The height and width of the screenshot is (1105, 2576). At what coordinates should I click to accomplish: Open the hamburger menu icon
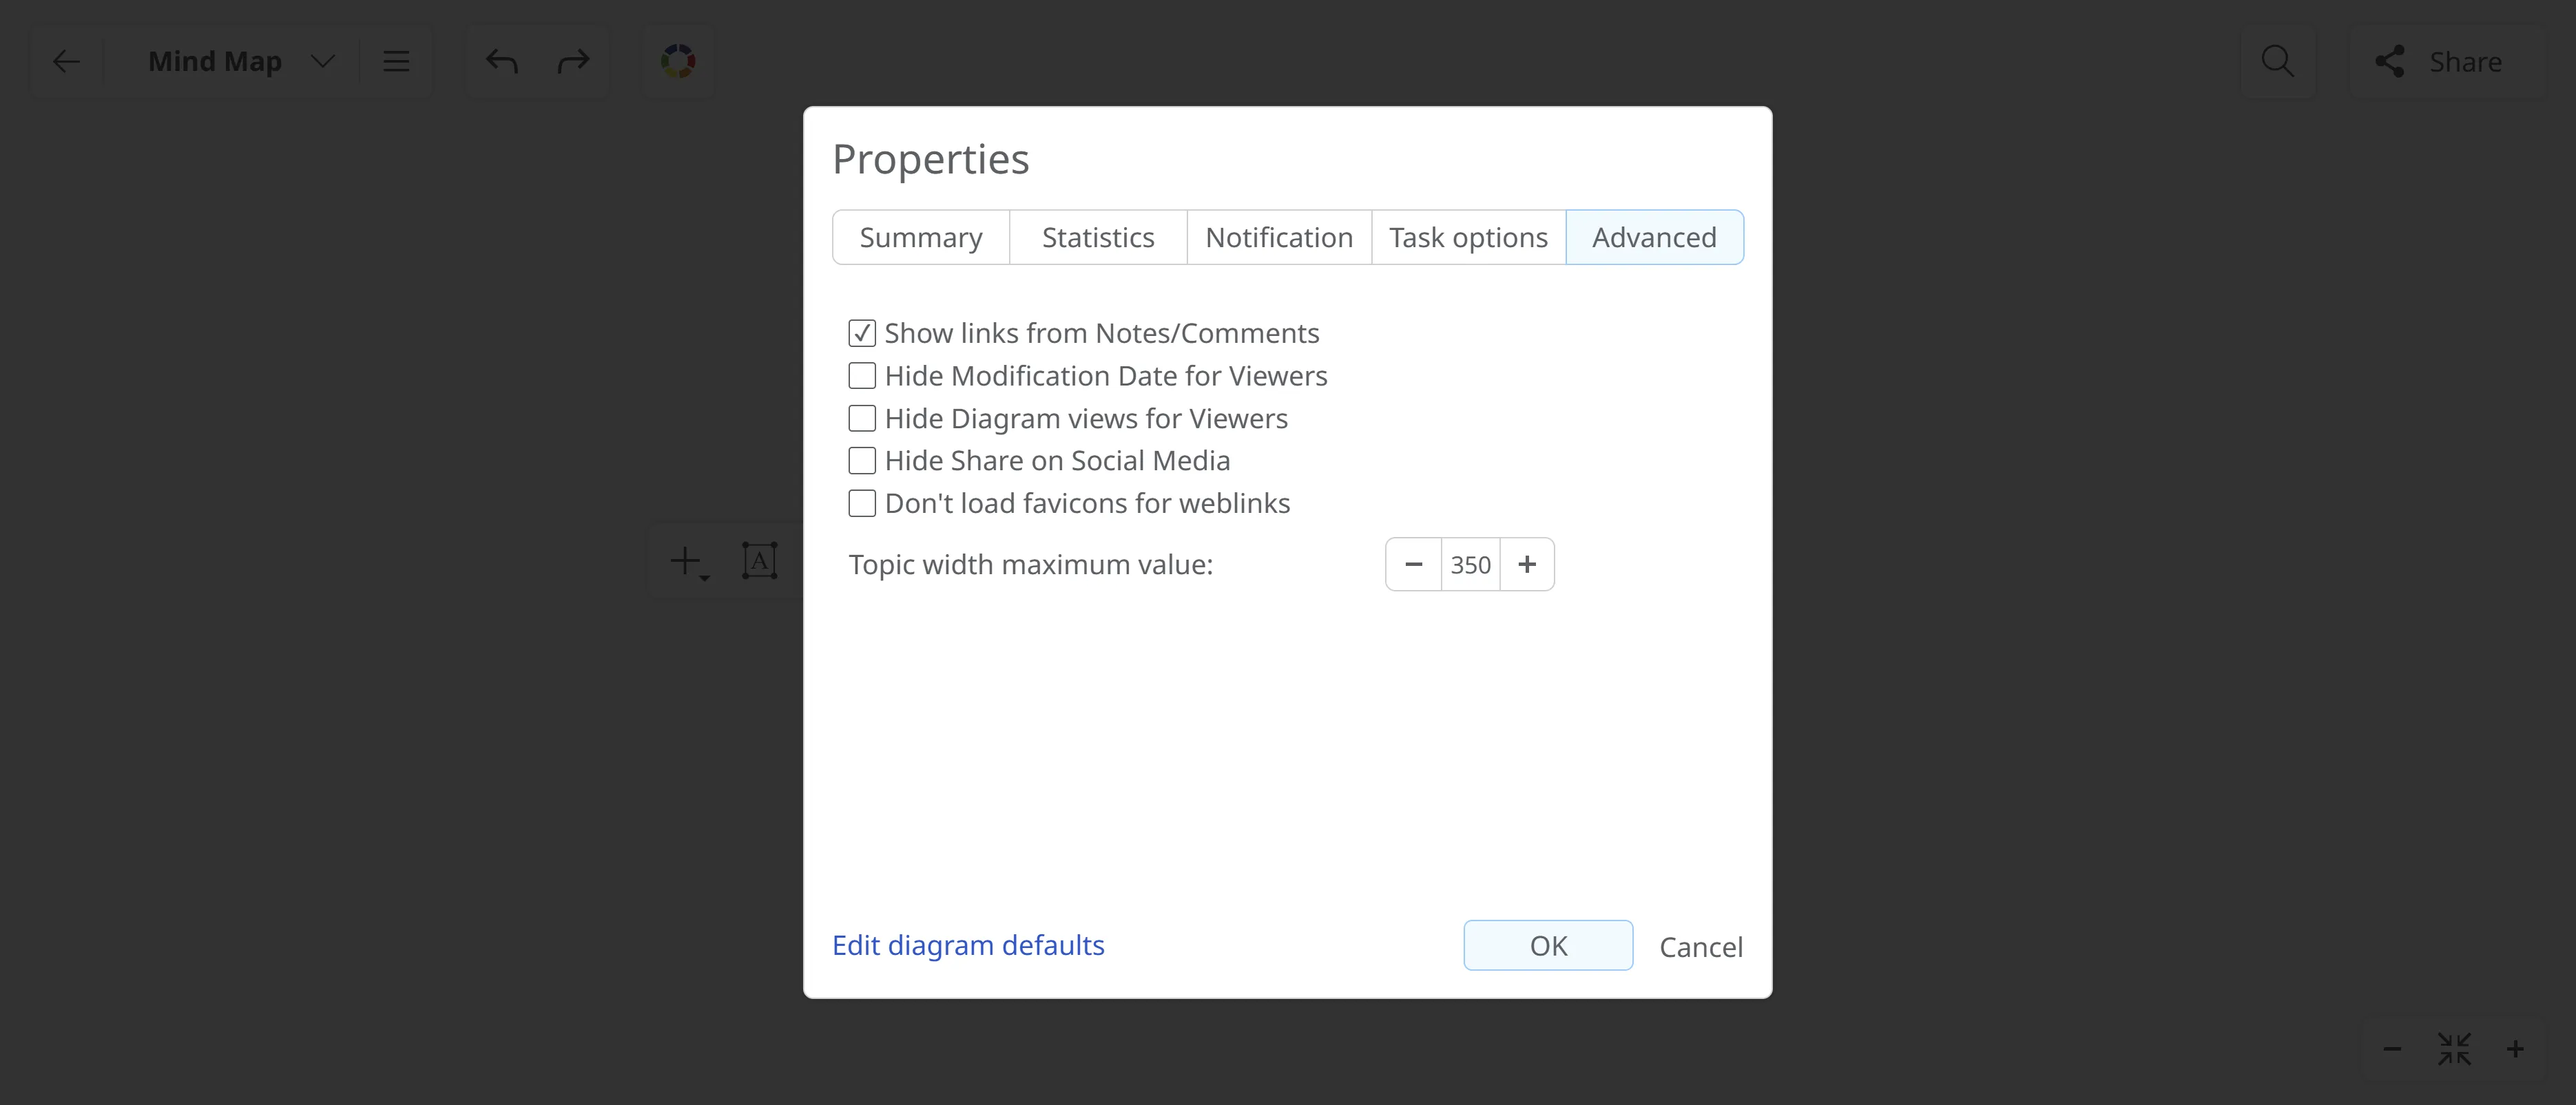coord(396,62)
